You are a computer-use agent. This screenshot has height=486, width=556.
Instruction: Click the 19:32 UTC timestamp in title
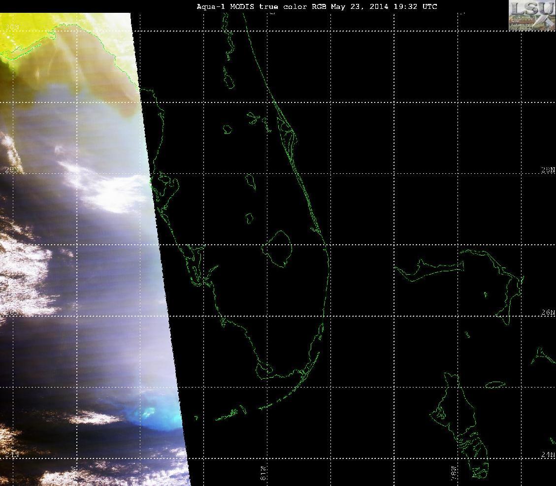tap(415, 6)
